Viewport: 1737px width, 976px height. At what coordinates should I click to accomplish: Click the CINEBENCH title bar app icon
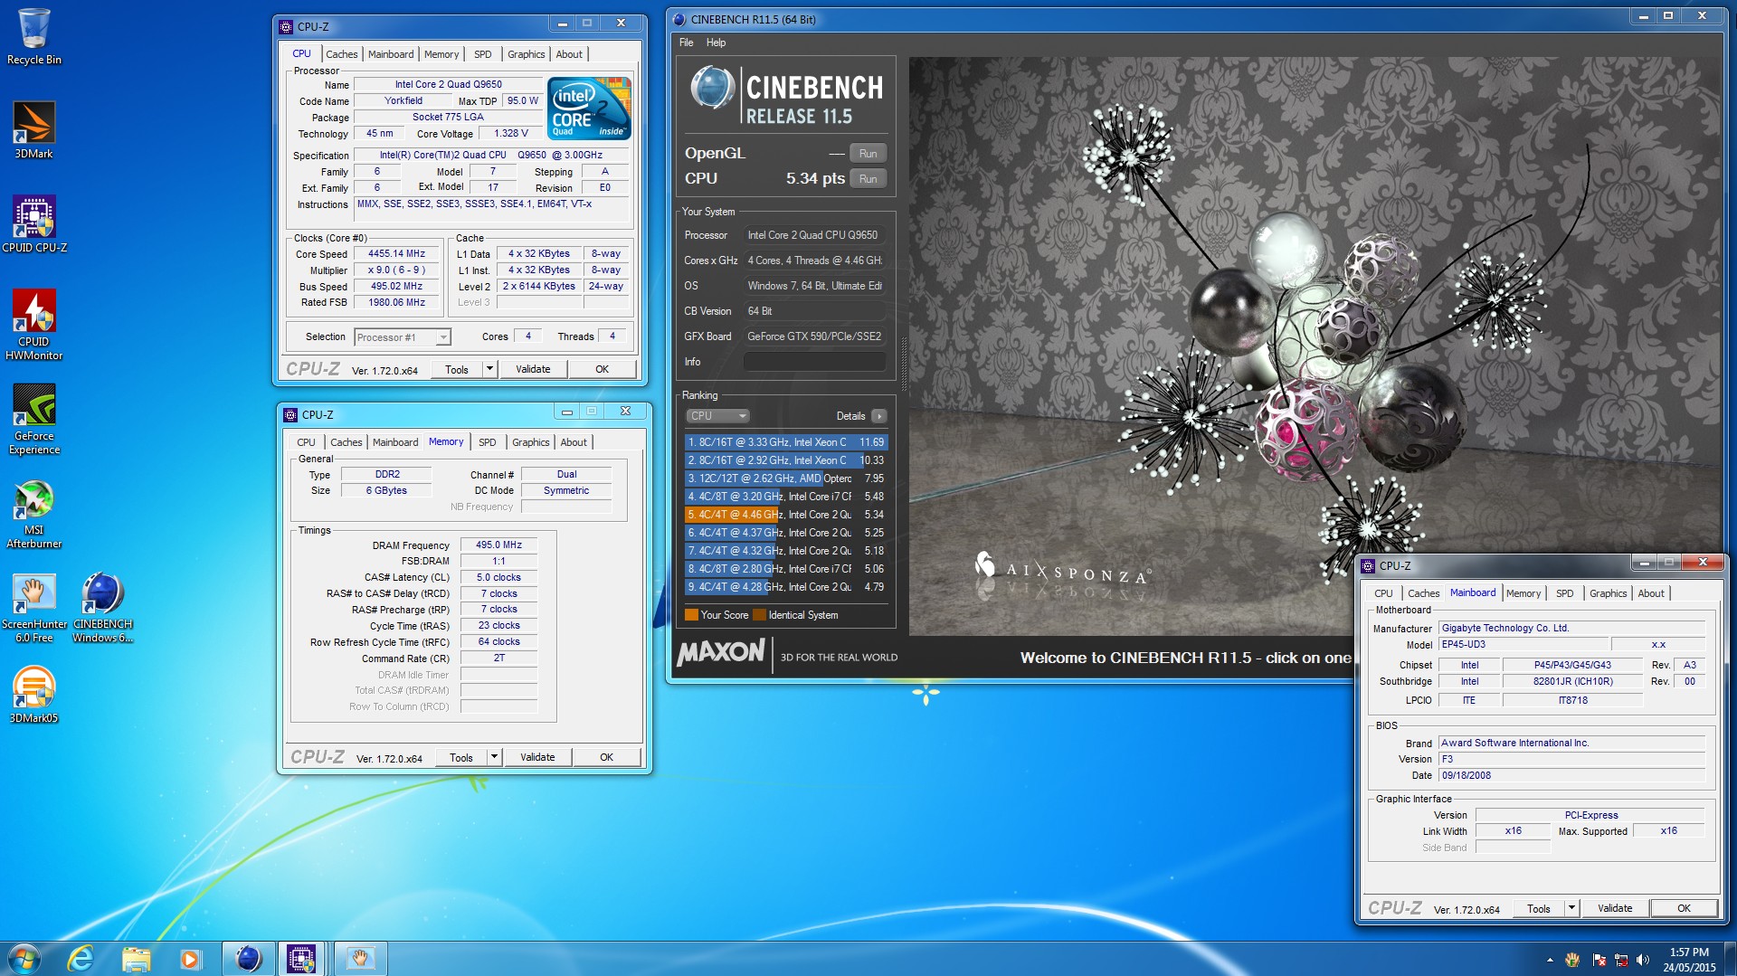[x=679, y=19]
